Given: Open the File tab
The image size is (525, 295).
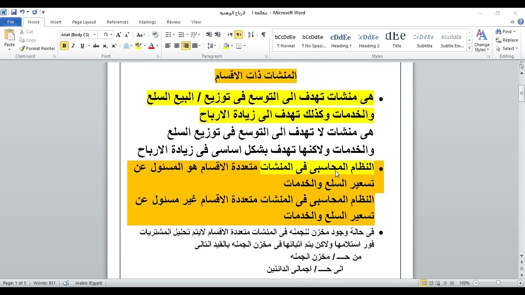Looking at the screenshot, I should coord(11,22).
